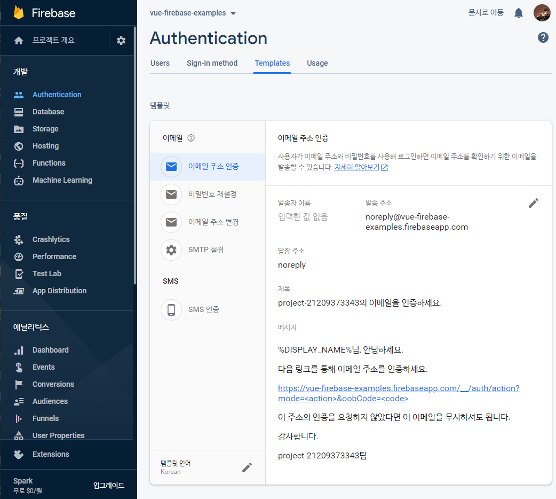Click the Events icon in Analytics

coord(19,367)
